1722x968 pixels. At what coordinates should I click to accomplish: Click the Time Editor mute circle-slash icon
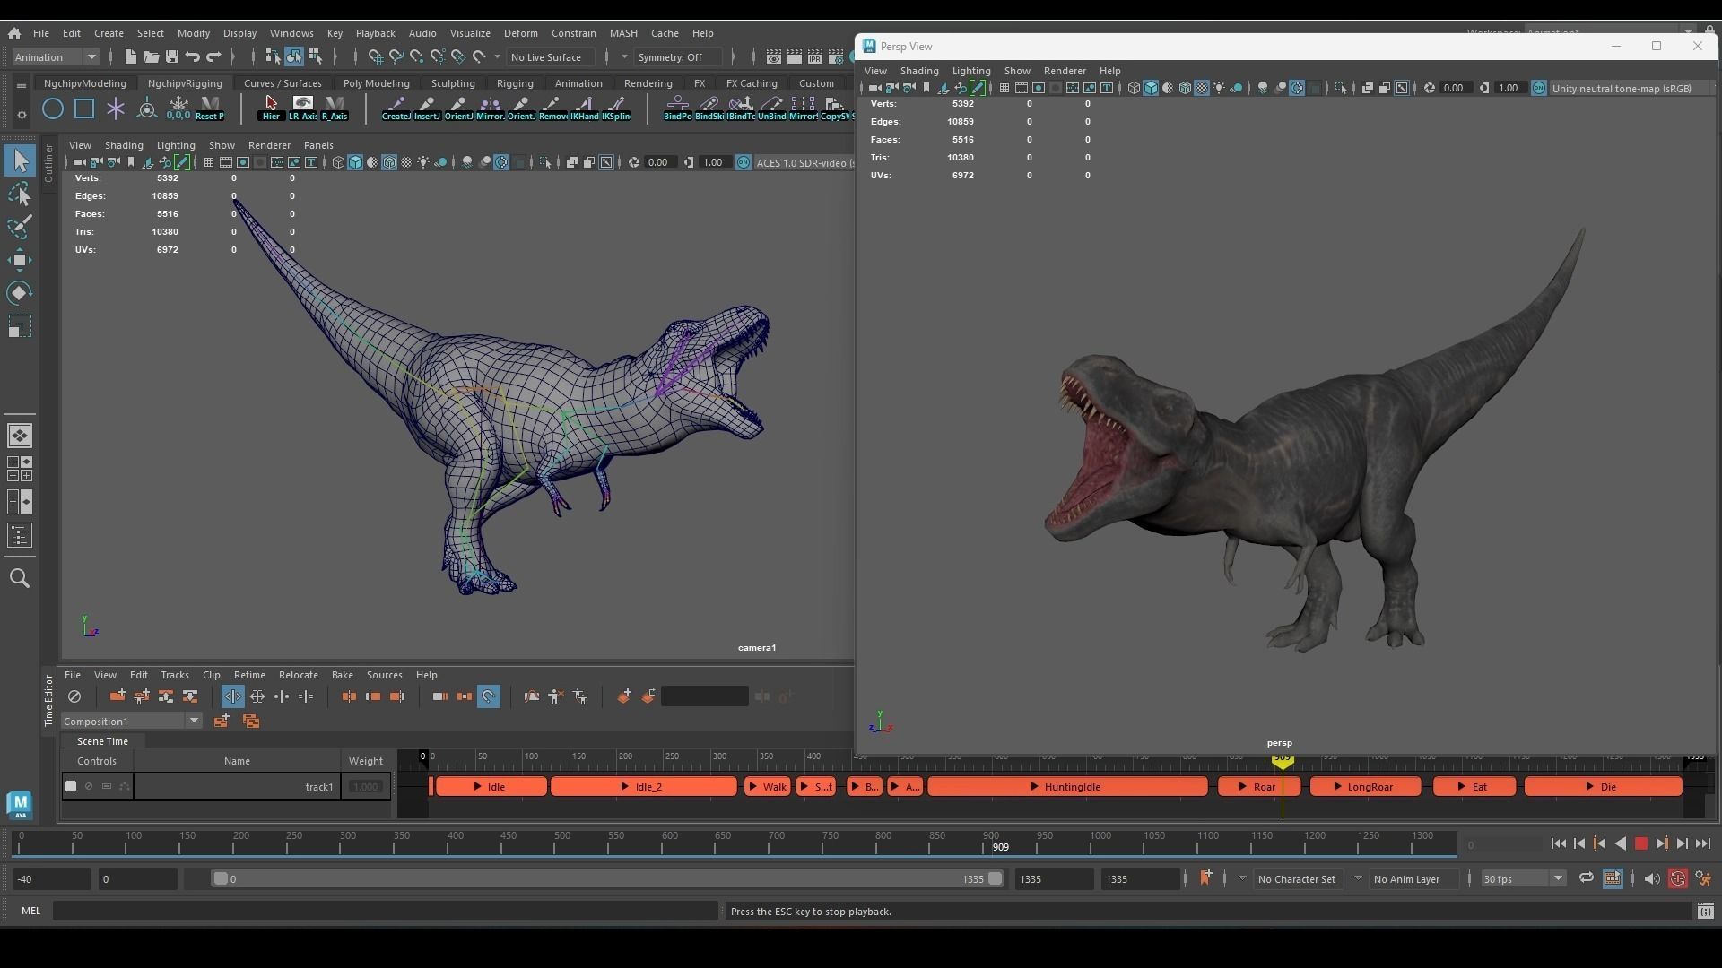[x=74, y=696]
